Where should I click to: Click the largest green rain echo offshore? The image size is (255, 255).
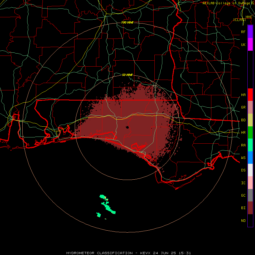(108, 208)
